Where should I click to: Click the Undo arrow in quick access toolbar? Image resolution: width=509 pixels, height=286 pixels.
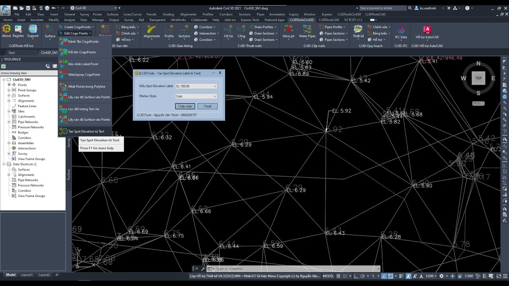pos(54,8)
